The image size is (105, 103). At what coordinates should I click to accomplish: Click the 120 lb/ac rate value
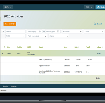coord(78,59)
